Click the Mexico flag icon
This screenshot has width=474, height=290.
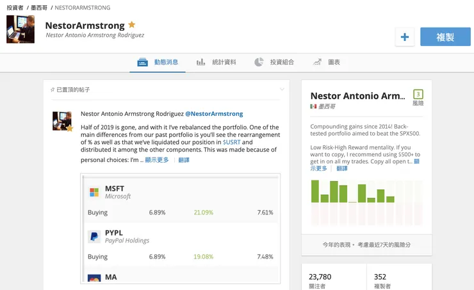tap(313, 106)
